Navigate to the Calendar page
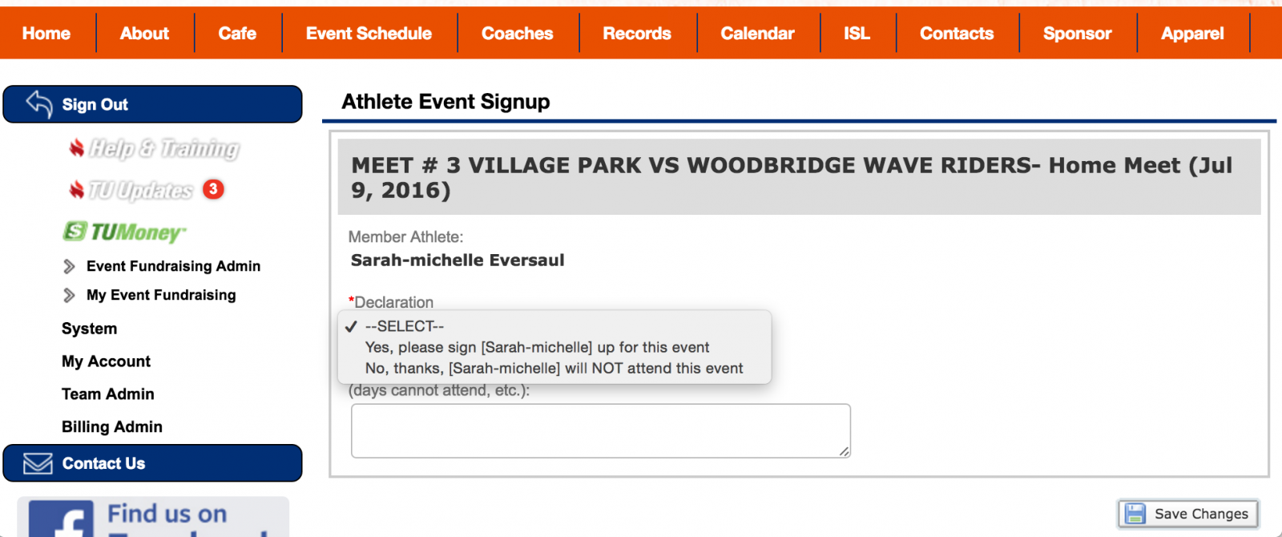This screenshot has width=1282, height=537. tap(757, 34)
